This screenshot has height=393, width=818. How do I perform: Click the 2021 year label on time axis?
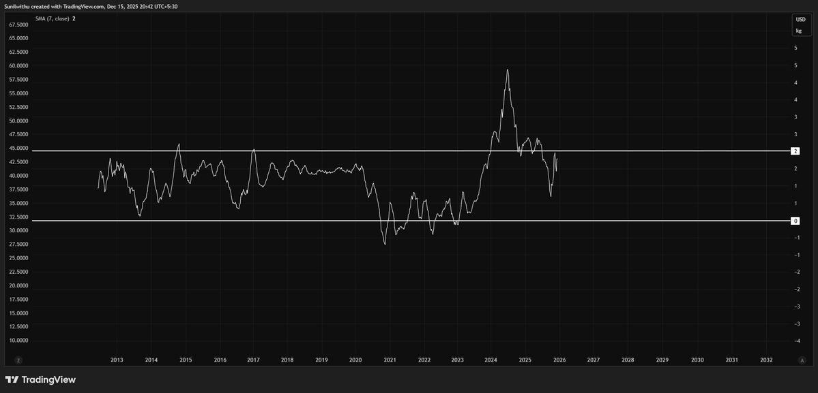[390, 360]
